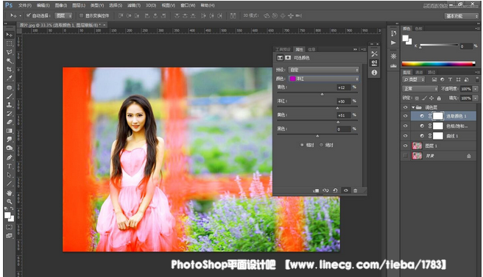Click the view previous state icon in Properties
Viewport: 483px width, 277px height.
(x=325, y=190)
